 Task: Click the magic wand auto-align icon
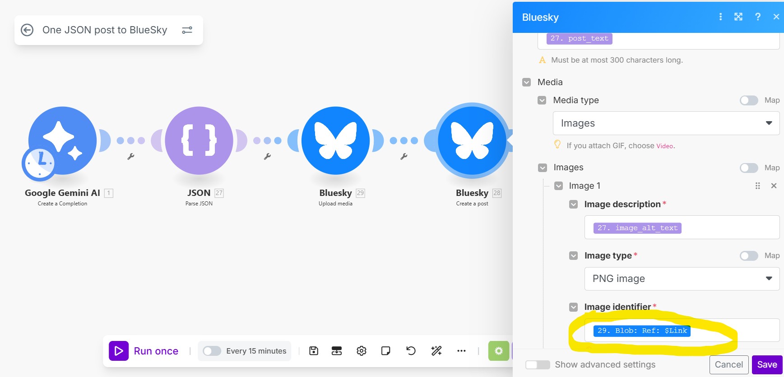pos(436,351)
